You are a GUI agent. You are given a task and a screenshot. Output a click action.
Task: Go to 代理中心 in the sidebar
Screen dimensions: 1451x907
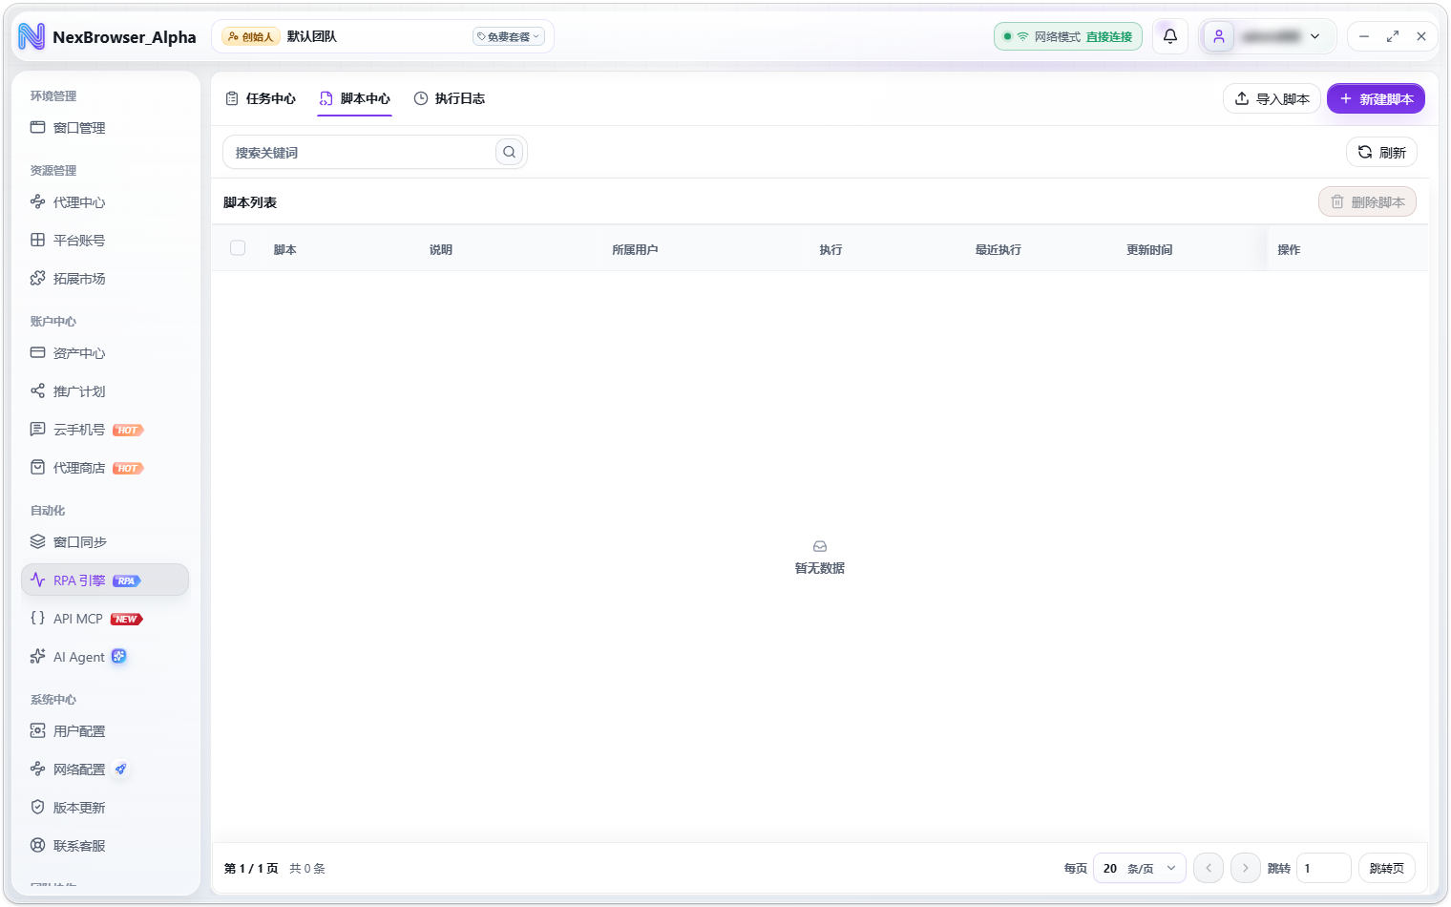(x=105, y=202)
